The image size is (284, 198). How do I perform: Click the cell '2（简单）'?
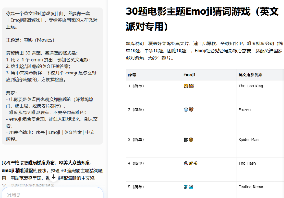click(x=153, y=119)
